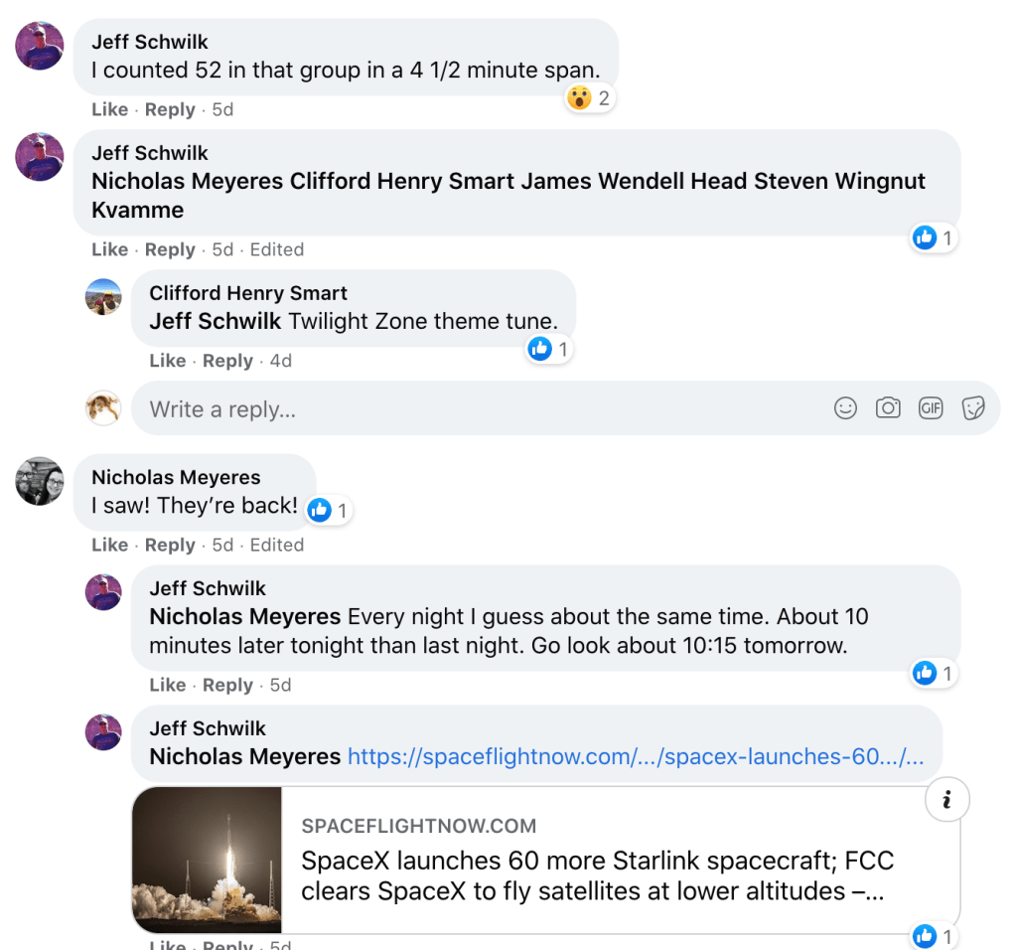Click the "Write a reply..." field

[x=477, y=408]
